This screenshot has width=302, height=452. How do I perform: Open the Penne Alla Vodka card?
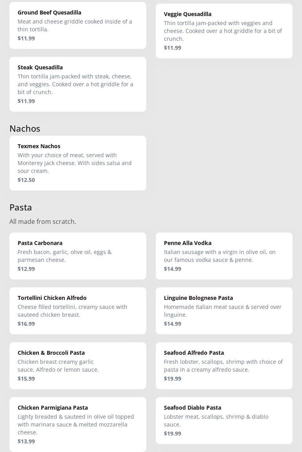click(224, 256)
